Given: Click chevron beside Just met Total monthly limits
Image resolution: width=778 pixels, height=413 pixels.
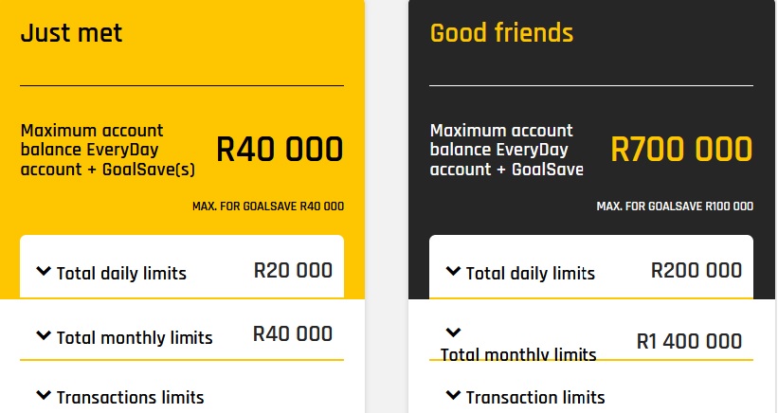Looking at the screenshot, I should [43, 335].
